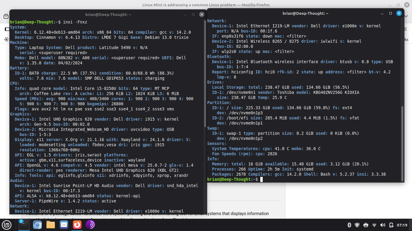Launch Firefox from the taskbar
Screen dimensions: 412x231
78,225
